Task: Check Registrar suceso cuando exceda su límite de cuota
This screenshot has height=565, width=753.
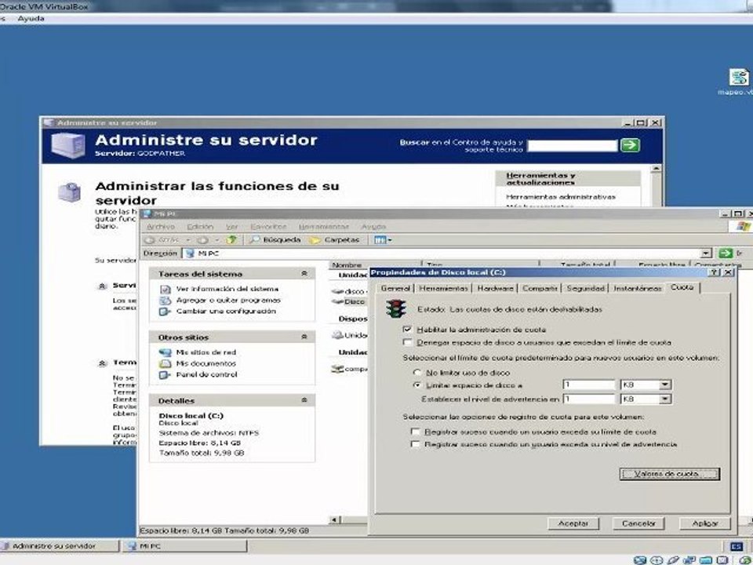Action: click(416, 432)
